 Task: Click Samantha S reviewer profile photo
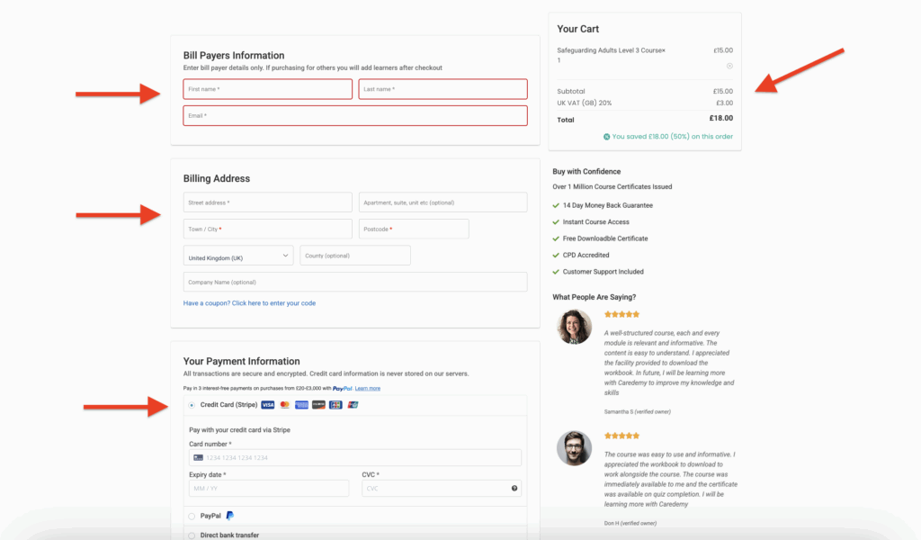(x=574, y=327)
